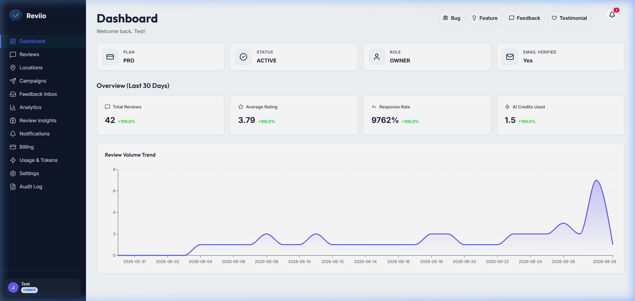
Task: Click the Status checkmark circle icon
Action: [x=243, y=57]
